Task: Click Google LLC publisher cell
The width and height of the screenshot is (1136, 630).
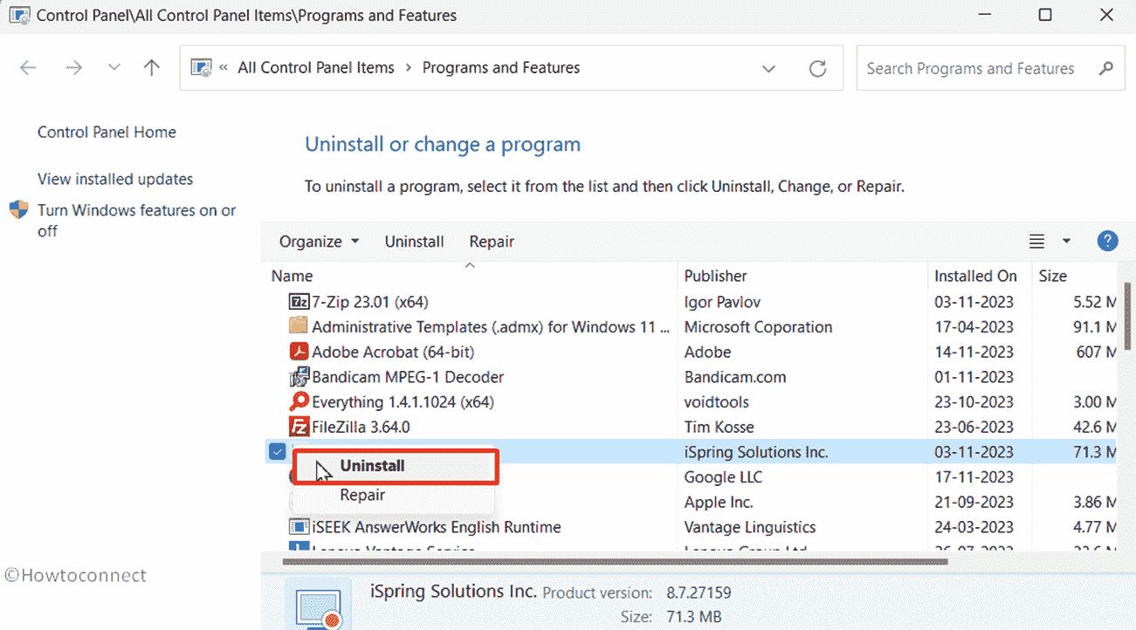Action: click(x=723, y=477)
